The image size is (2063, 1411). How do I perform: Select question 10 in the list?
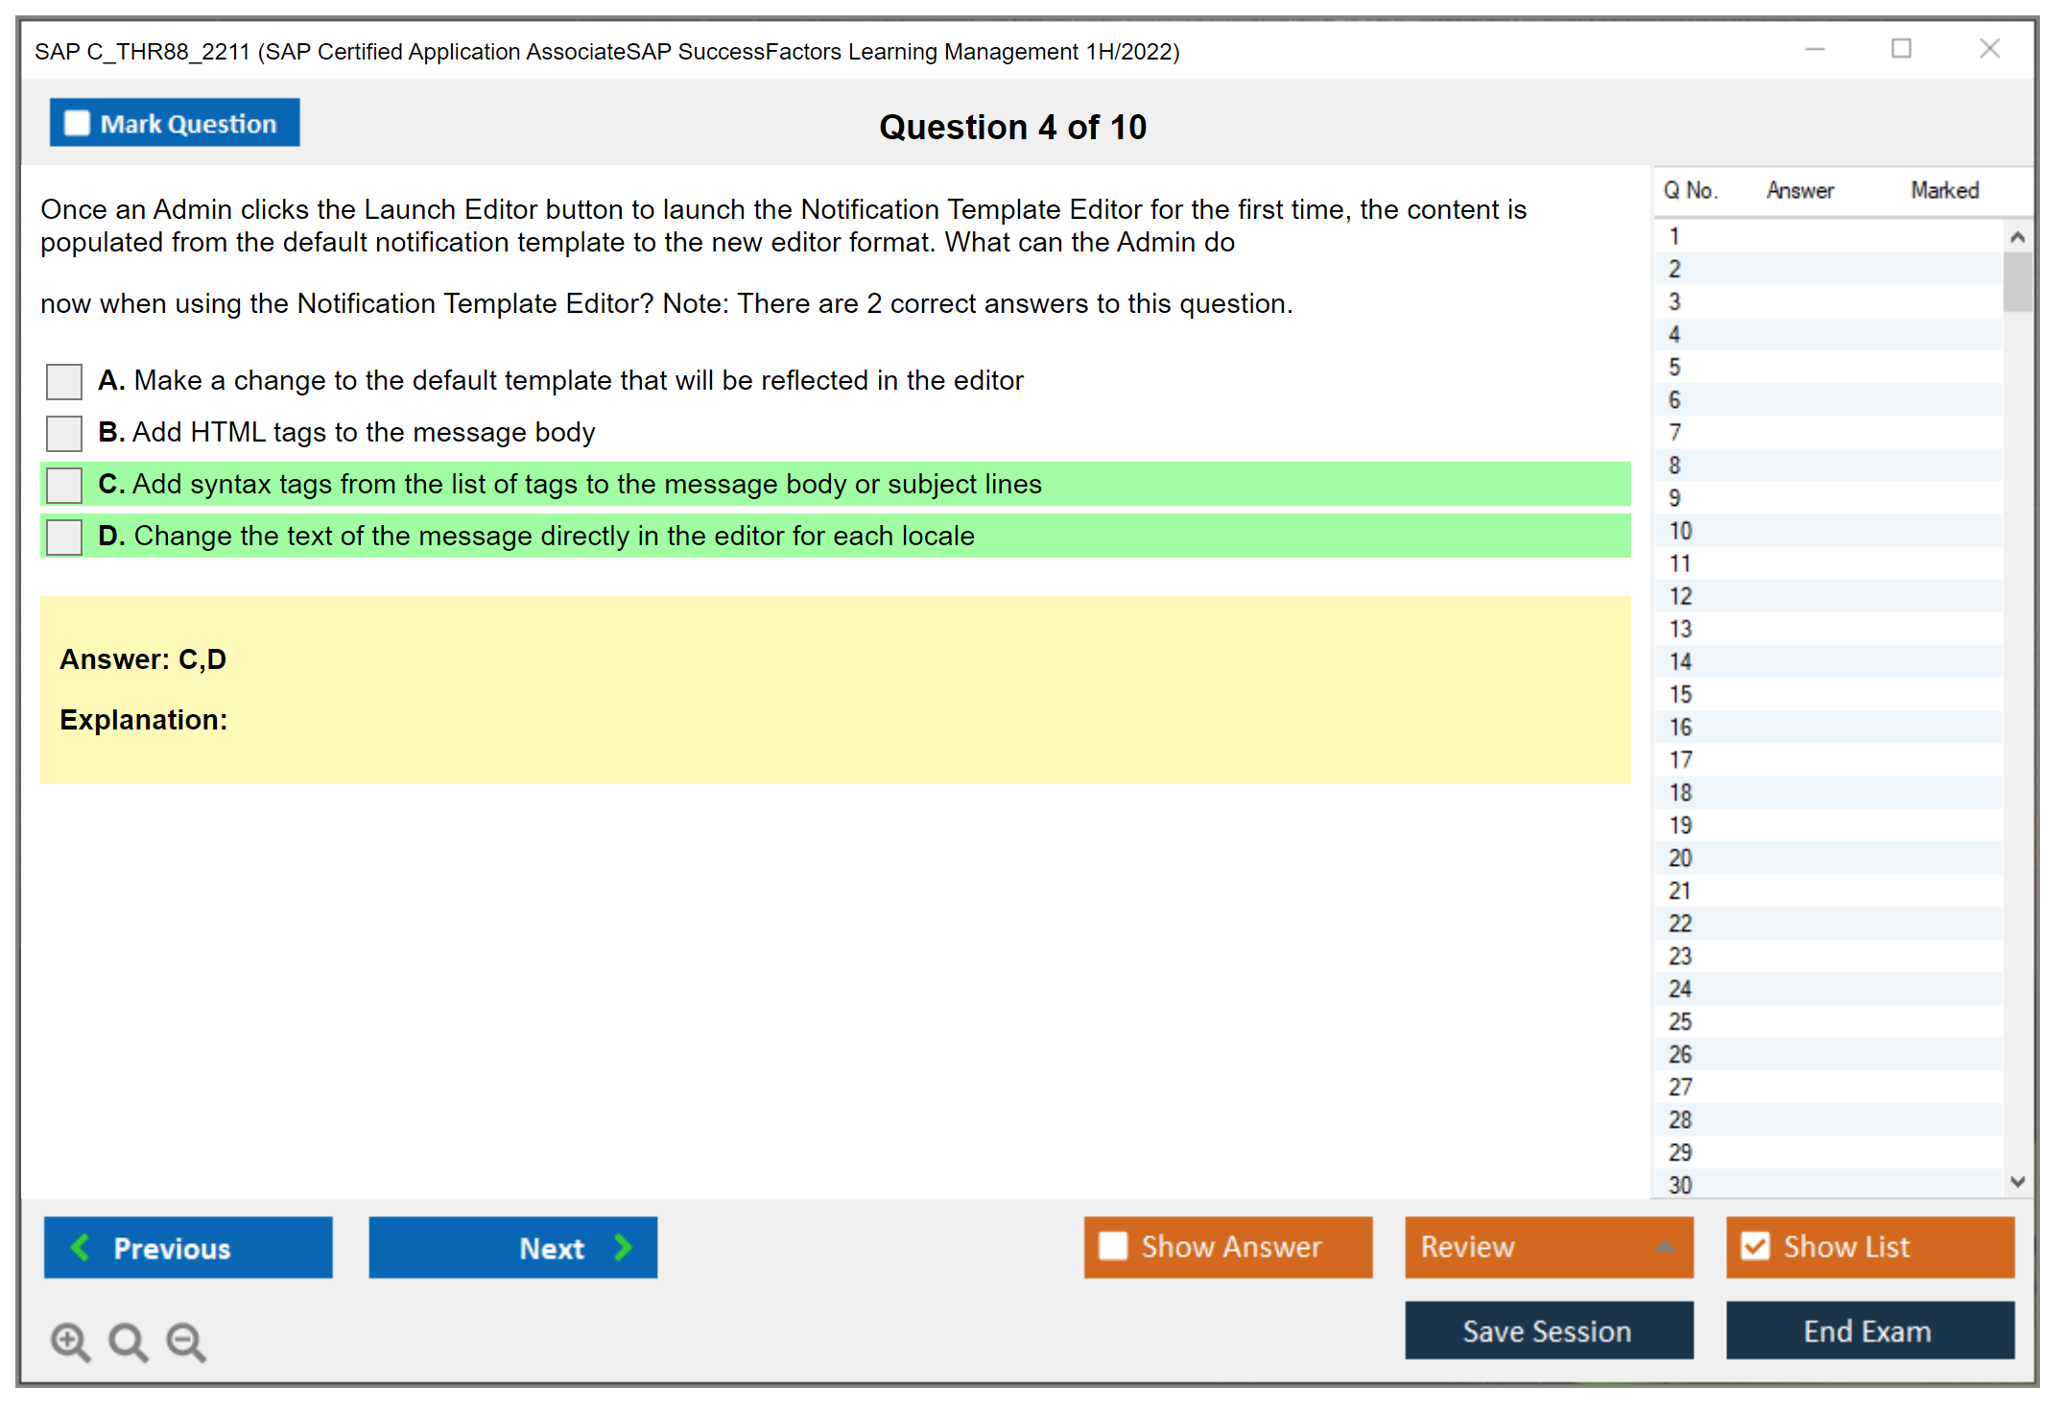pyautogui.click(x=1680, y=531)
